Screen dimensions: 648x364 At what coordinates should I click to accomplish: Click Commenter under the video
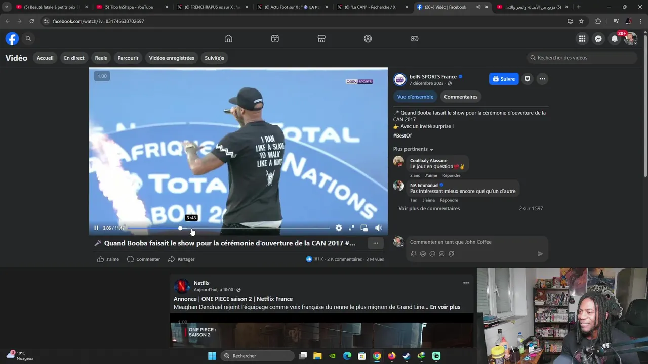click(144, 259)
